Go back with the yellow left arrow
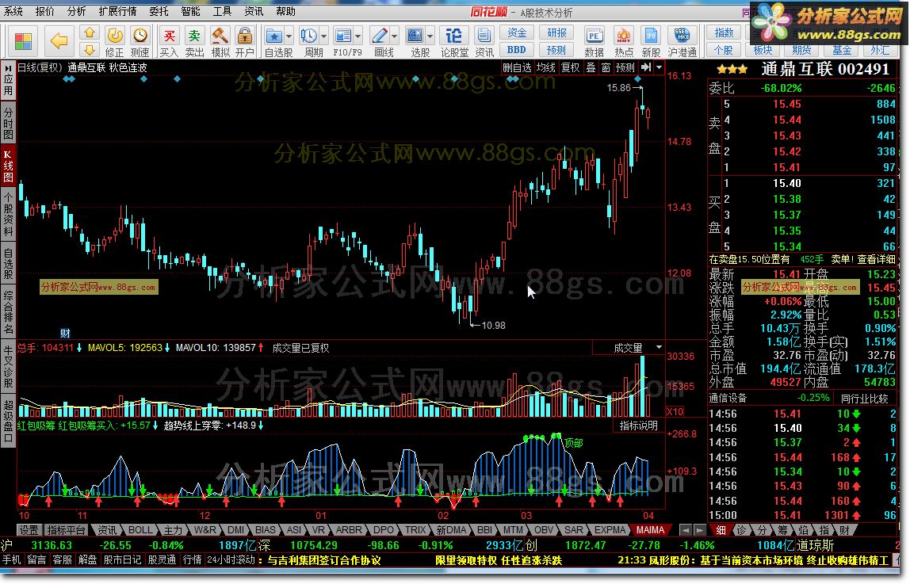The image size is (910, 584). pos(59,40)
